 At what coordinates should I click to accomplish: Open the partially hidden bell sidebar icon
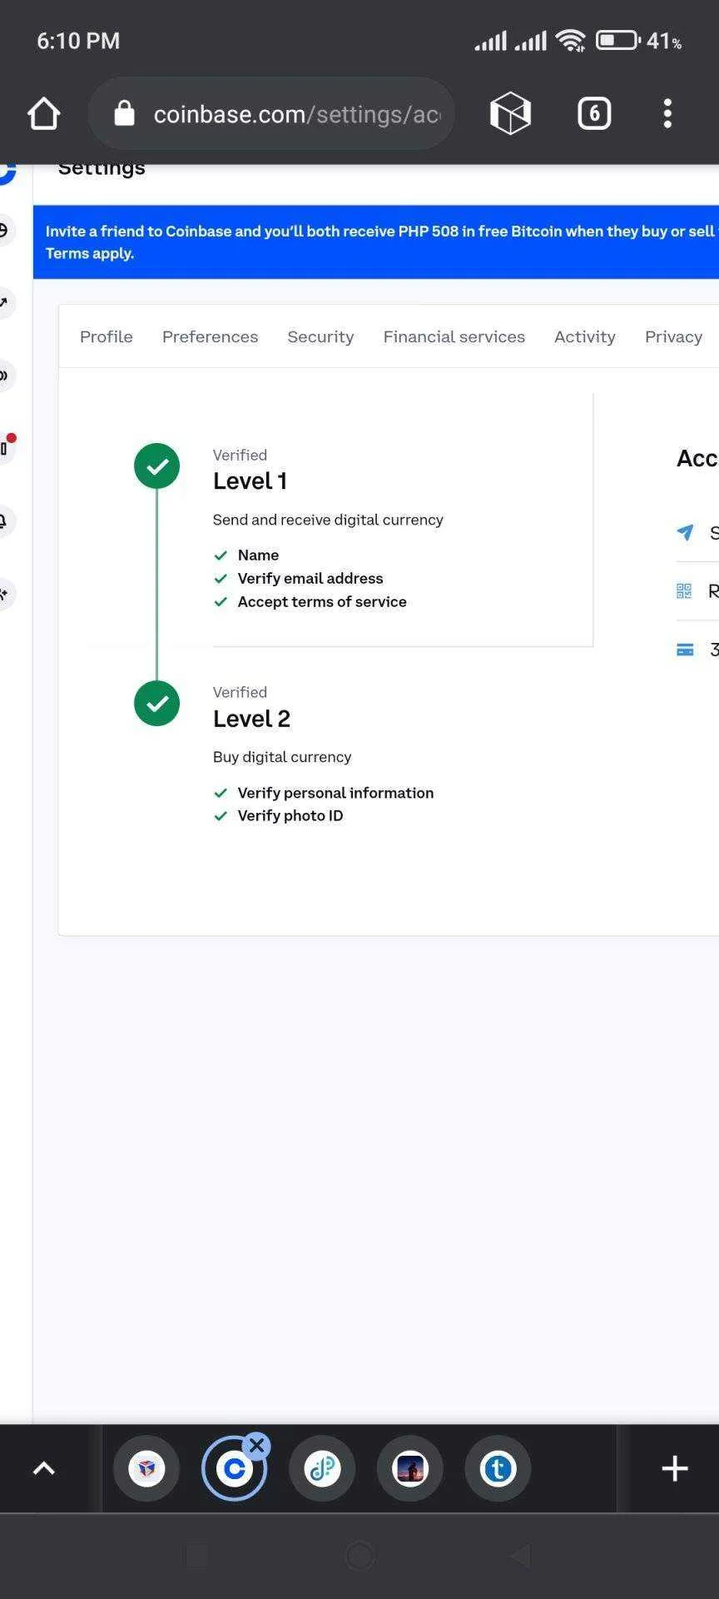[4, 521]
